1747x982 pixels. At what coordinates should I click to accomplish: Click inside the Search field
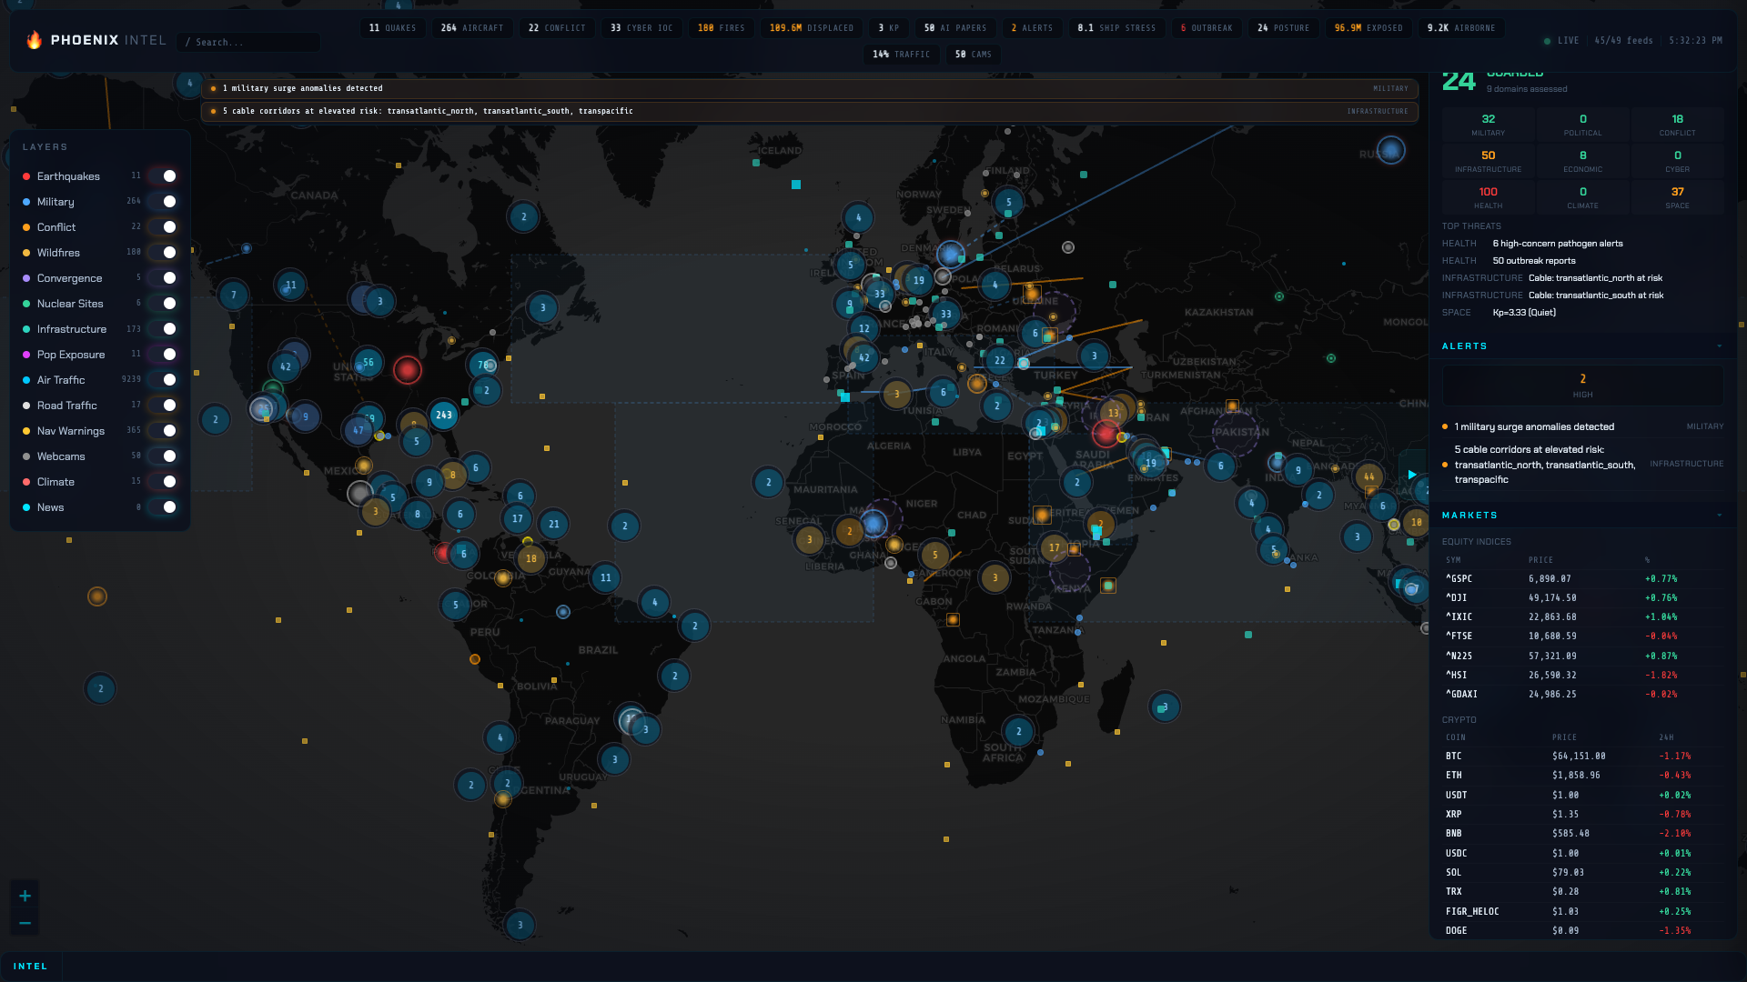pyautogui.click(x=247, y=42)
